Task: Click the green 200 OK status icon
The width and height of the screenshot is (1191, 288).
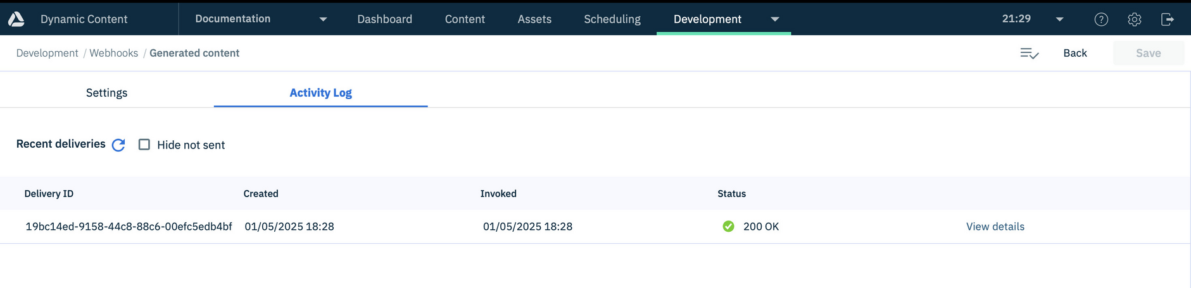Action: pyautogui.click(x=728, y=226)
